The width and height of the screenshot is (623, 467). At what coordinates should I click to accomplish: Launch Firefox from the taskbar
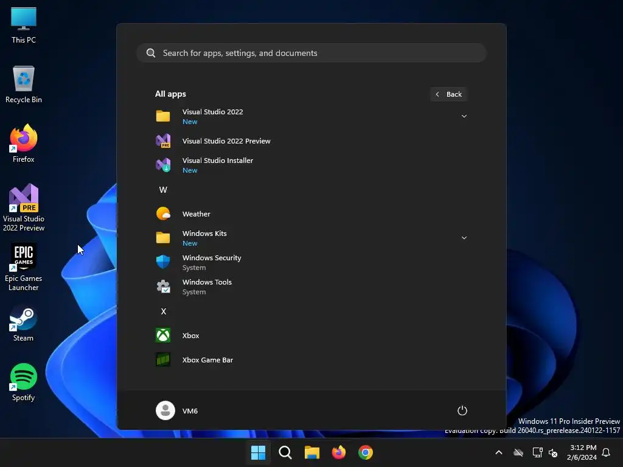tap(338, 452)
